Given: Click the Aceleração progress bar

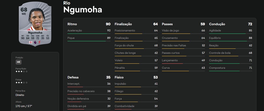Looking at the screenshot, I should 89,34.
